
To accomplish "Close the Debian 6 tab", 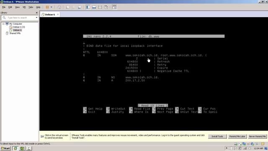I will coord(58,15).
